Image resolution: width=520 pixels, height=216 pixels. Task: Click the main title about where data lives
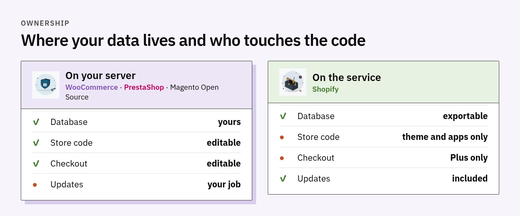coord(193,41)
